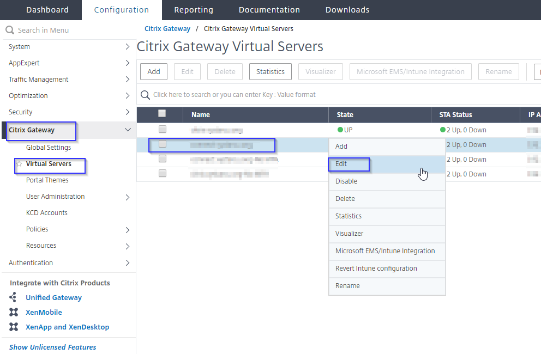Image resolution: width=541 pixels, height=354 pixels.
Task: Click the Delete toolbar button
Action: pyautogui.click(x=225, y=72)
